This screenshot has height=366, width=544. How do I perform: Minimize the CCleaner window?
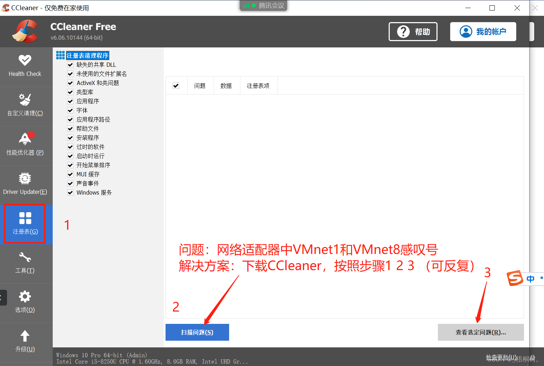tap(468, 8)
